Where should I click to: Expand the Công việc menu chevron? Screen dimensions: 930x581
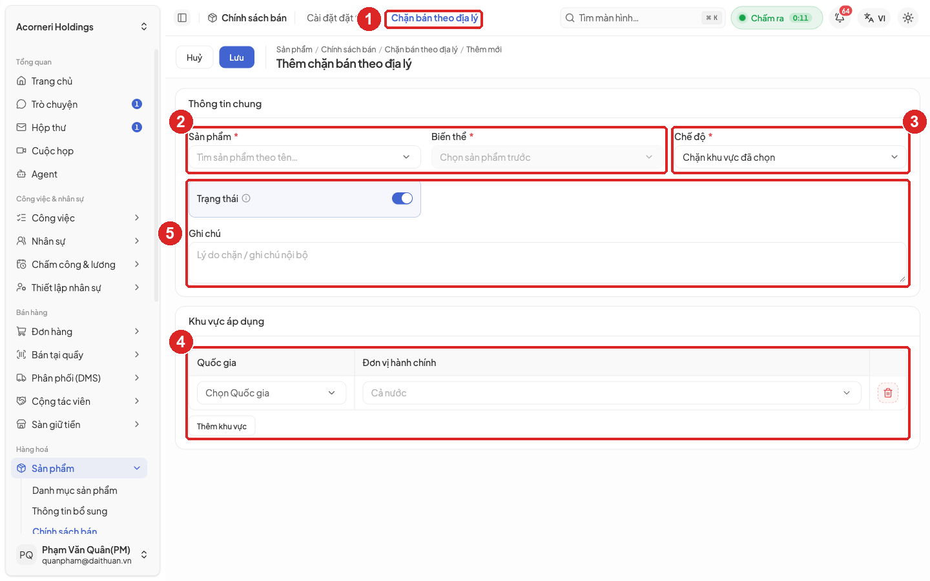(x=137, y=218)
